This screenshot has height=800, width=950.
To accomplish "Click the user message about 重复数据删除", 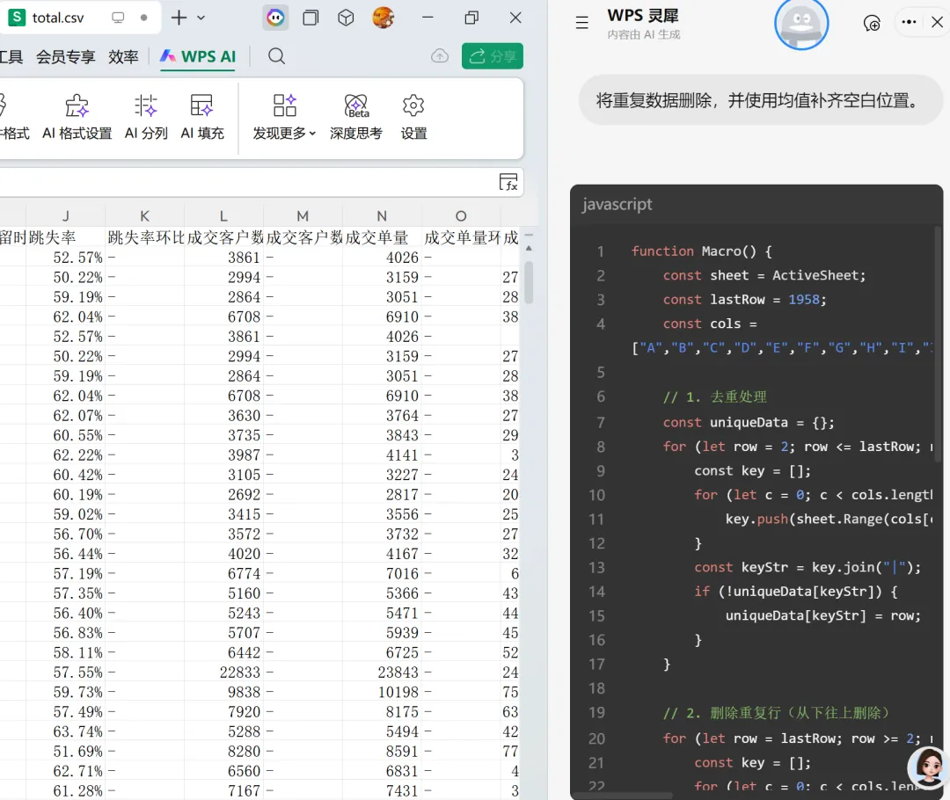I will click(760, 100).
